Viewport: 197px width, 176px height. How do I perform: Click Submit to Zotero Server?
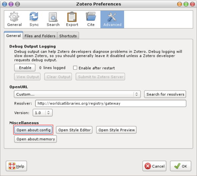[x=100, y=77]
